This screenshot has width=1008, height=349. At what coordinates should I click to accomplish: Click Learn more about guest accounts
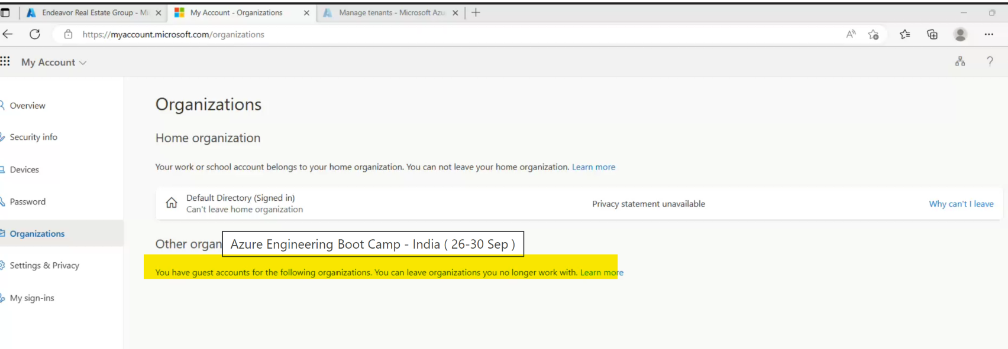pyautogui.click(x=602, y=272)
